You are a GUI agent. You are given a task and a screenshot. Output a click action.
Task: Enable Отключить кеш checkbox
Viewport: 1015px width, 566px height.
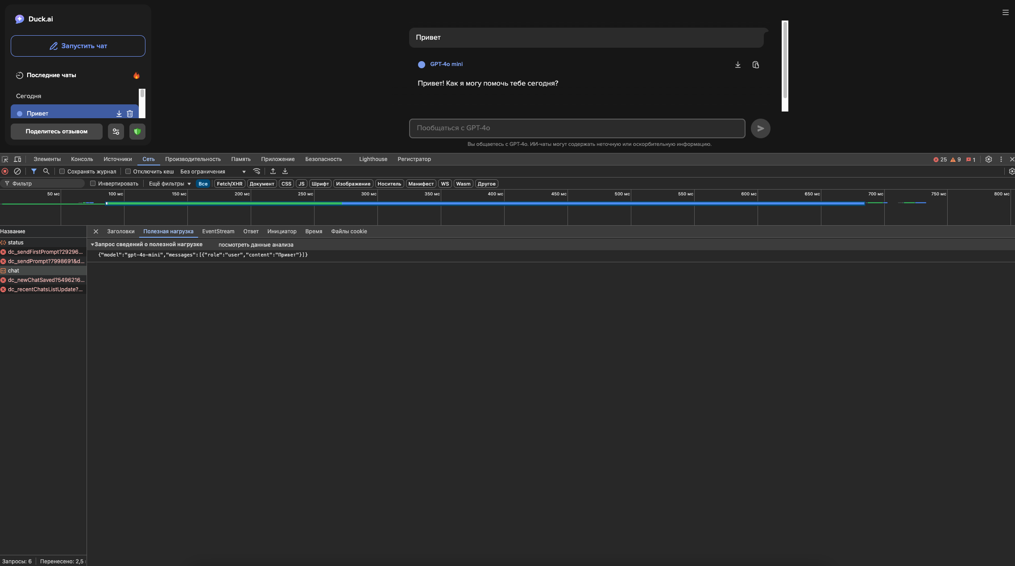[128, 171]
